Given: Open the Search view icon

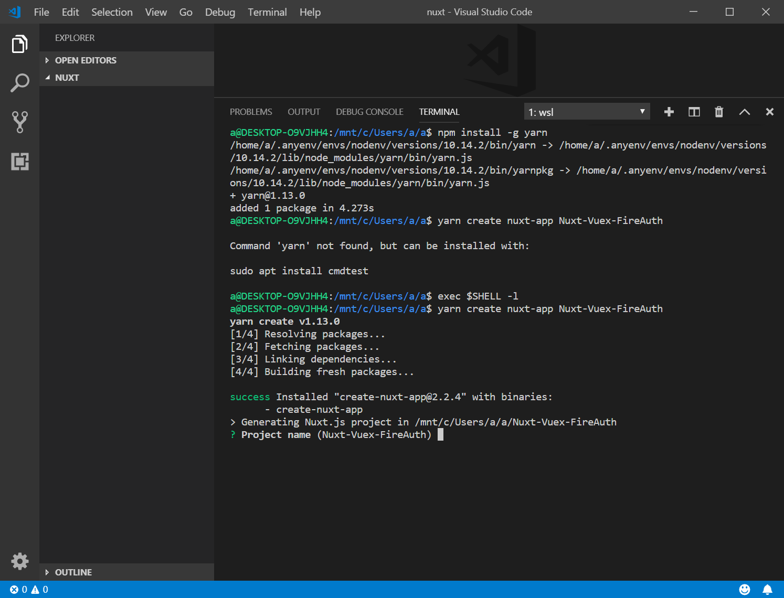Looking at the screenshot, I should pos(19,83).
